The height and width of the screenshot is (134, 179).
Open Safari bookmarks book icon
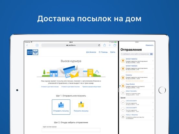(x=37, y=45)
